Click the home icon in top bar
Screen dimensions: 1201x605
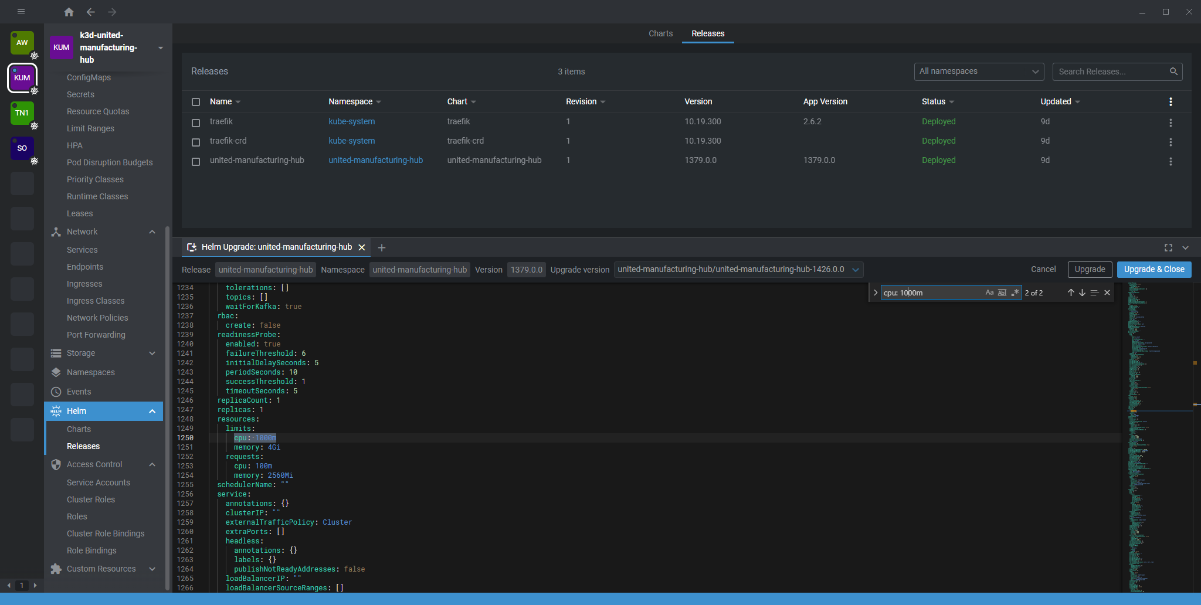click(x=69, y=12)
